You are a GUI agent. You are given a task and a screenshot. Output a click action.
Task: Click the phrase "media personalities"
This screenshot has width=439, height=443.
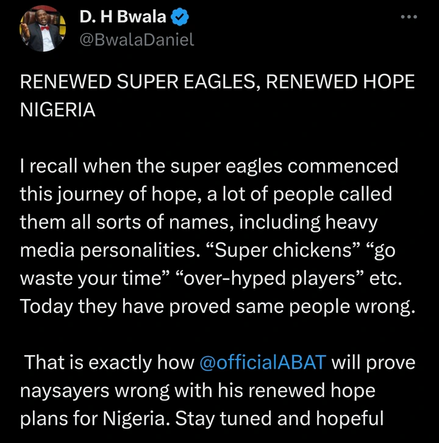click(109, 251)
